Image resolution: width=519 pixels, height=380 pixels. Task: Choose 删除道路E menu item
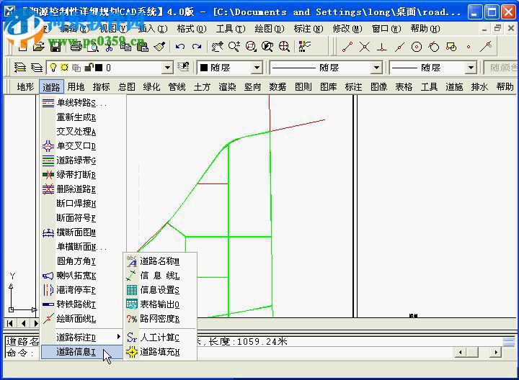(83, 189)
